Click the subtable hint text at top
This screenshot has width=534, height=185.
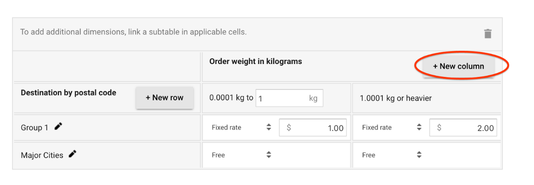click(x=133, y=32)
